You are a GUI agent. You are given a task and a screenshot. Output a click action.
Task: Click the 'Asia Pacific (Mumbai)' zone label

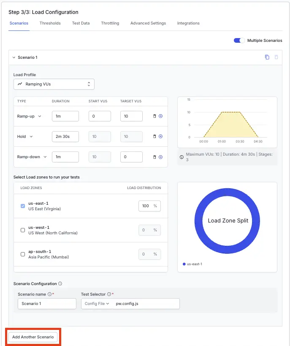(49, 257)
